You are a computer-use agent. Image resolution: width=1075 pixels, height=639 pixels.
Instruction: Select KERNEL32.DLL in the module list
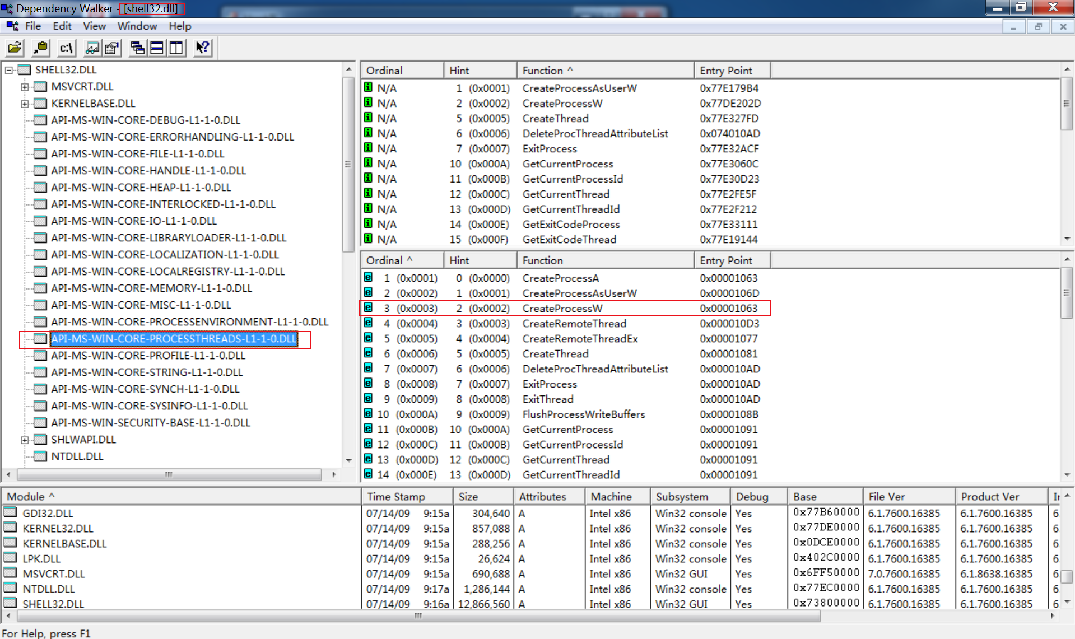(x=58, y=528)
